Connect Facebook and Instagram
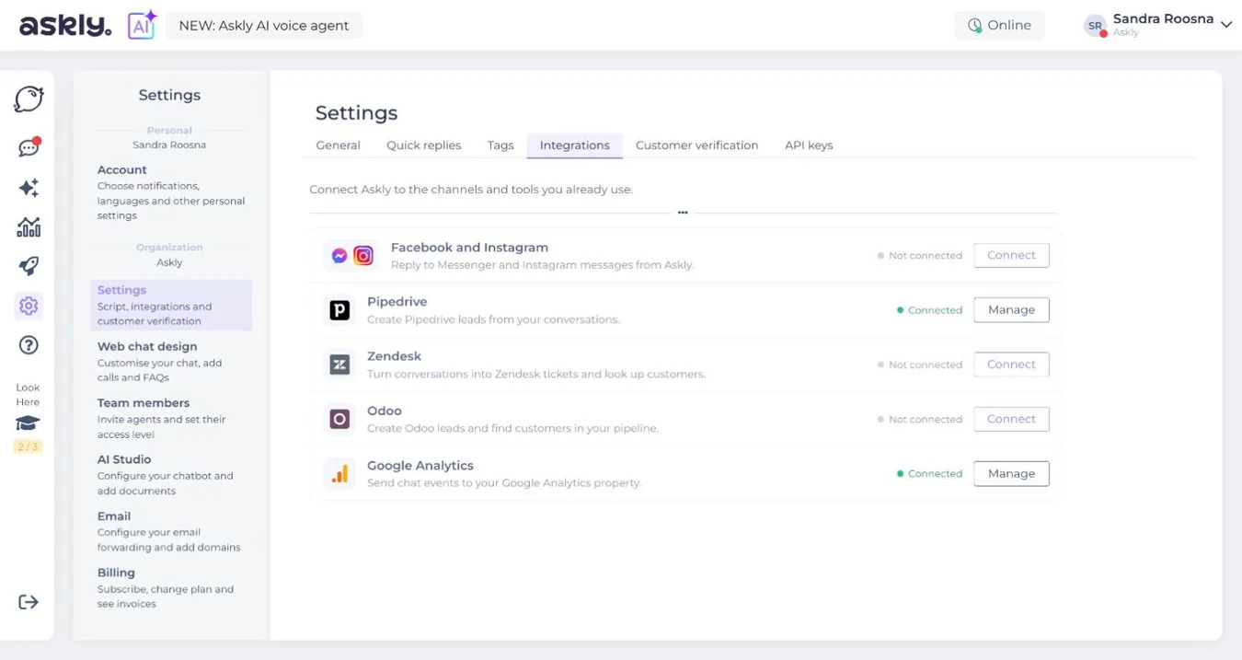 tap(1011, 255)
